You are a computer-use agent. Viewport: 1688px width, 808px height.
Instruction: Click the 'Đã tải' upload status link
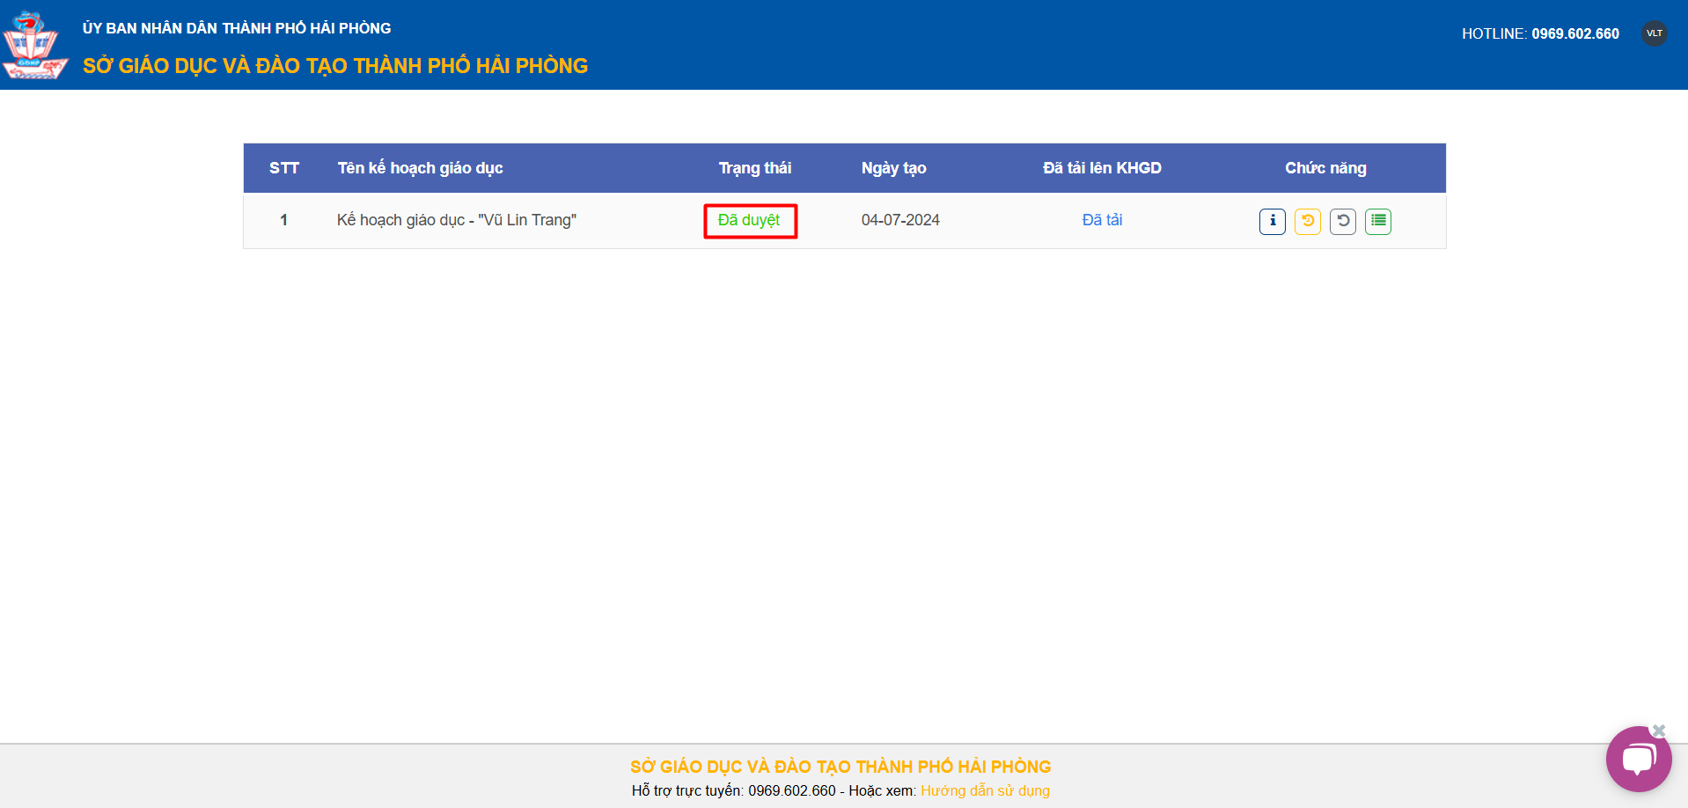pos(1102,220)
